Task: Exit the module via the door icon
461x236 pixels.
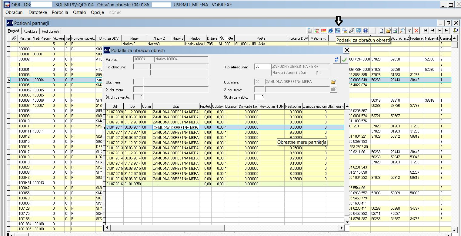Action: point(455,30)
